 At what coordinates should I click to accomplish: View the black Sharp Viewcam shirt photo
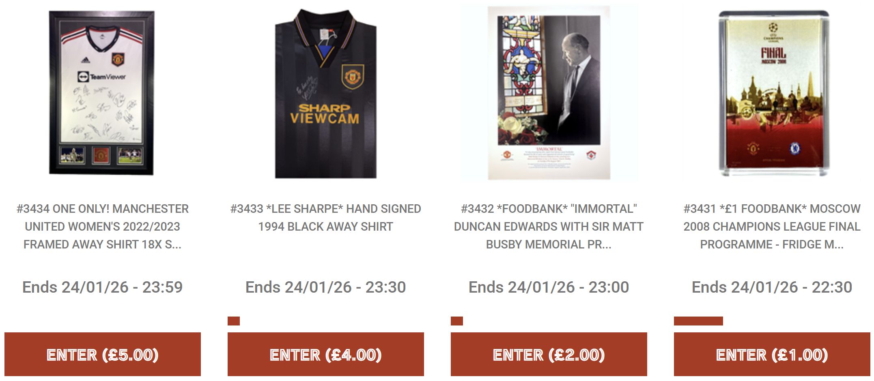(x=326, y=94)
